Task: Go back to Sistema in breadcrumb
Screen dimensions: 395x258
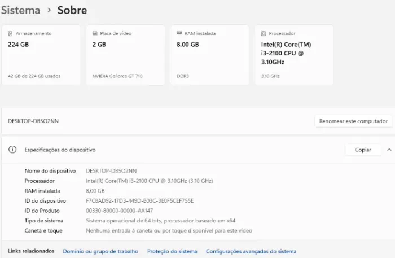Action: point(21,10)
